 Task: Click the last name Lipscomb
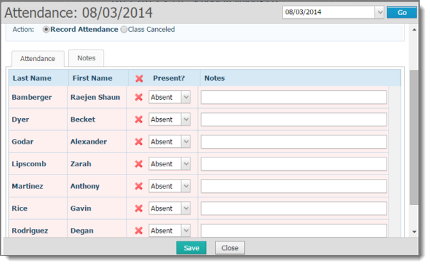point(29,164)
